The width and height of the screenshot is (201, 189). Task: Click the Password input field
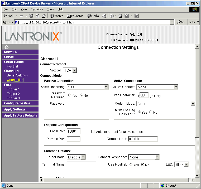tap(82, 104)
